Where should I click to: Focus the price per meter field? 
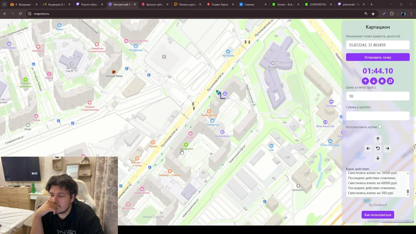point(378,96)
